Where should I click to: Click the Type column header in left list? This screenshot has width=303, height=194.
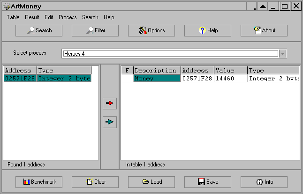64,70
